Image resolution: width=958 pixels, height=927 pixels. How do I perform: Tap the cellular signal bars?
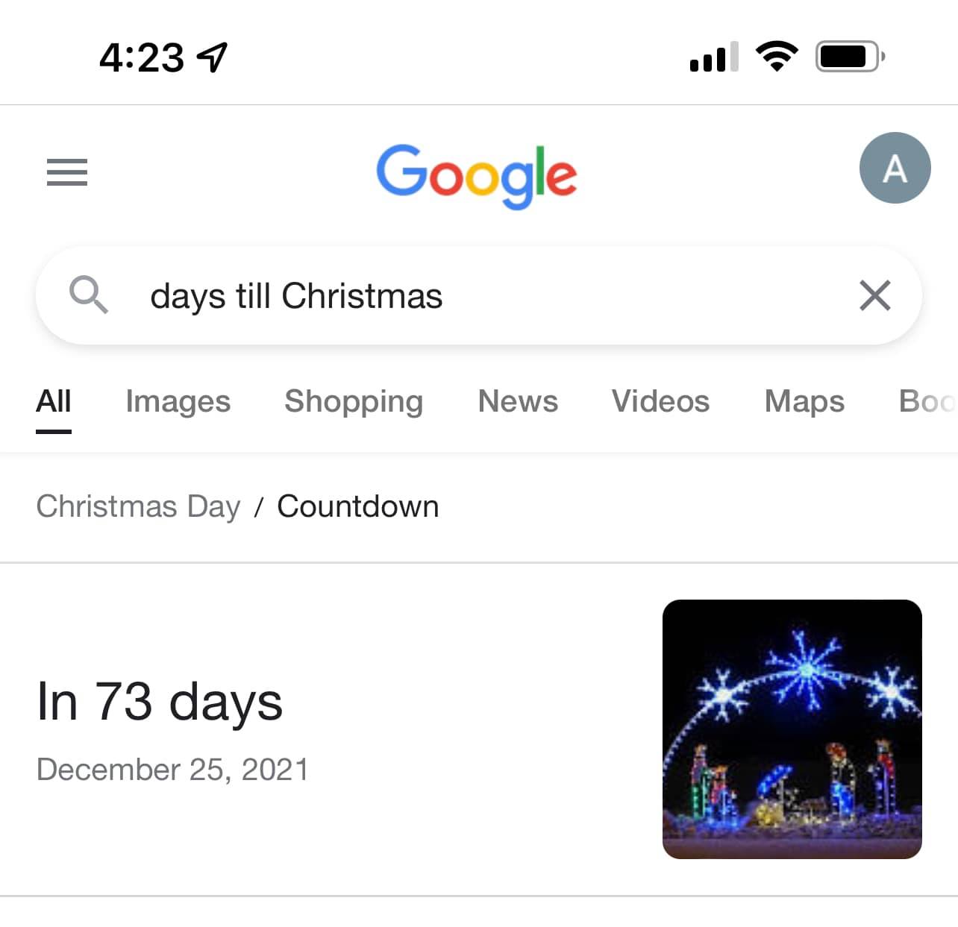713,57
